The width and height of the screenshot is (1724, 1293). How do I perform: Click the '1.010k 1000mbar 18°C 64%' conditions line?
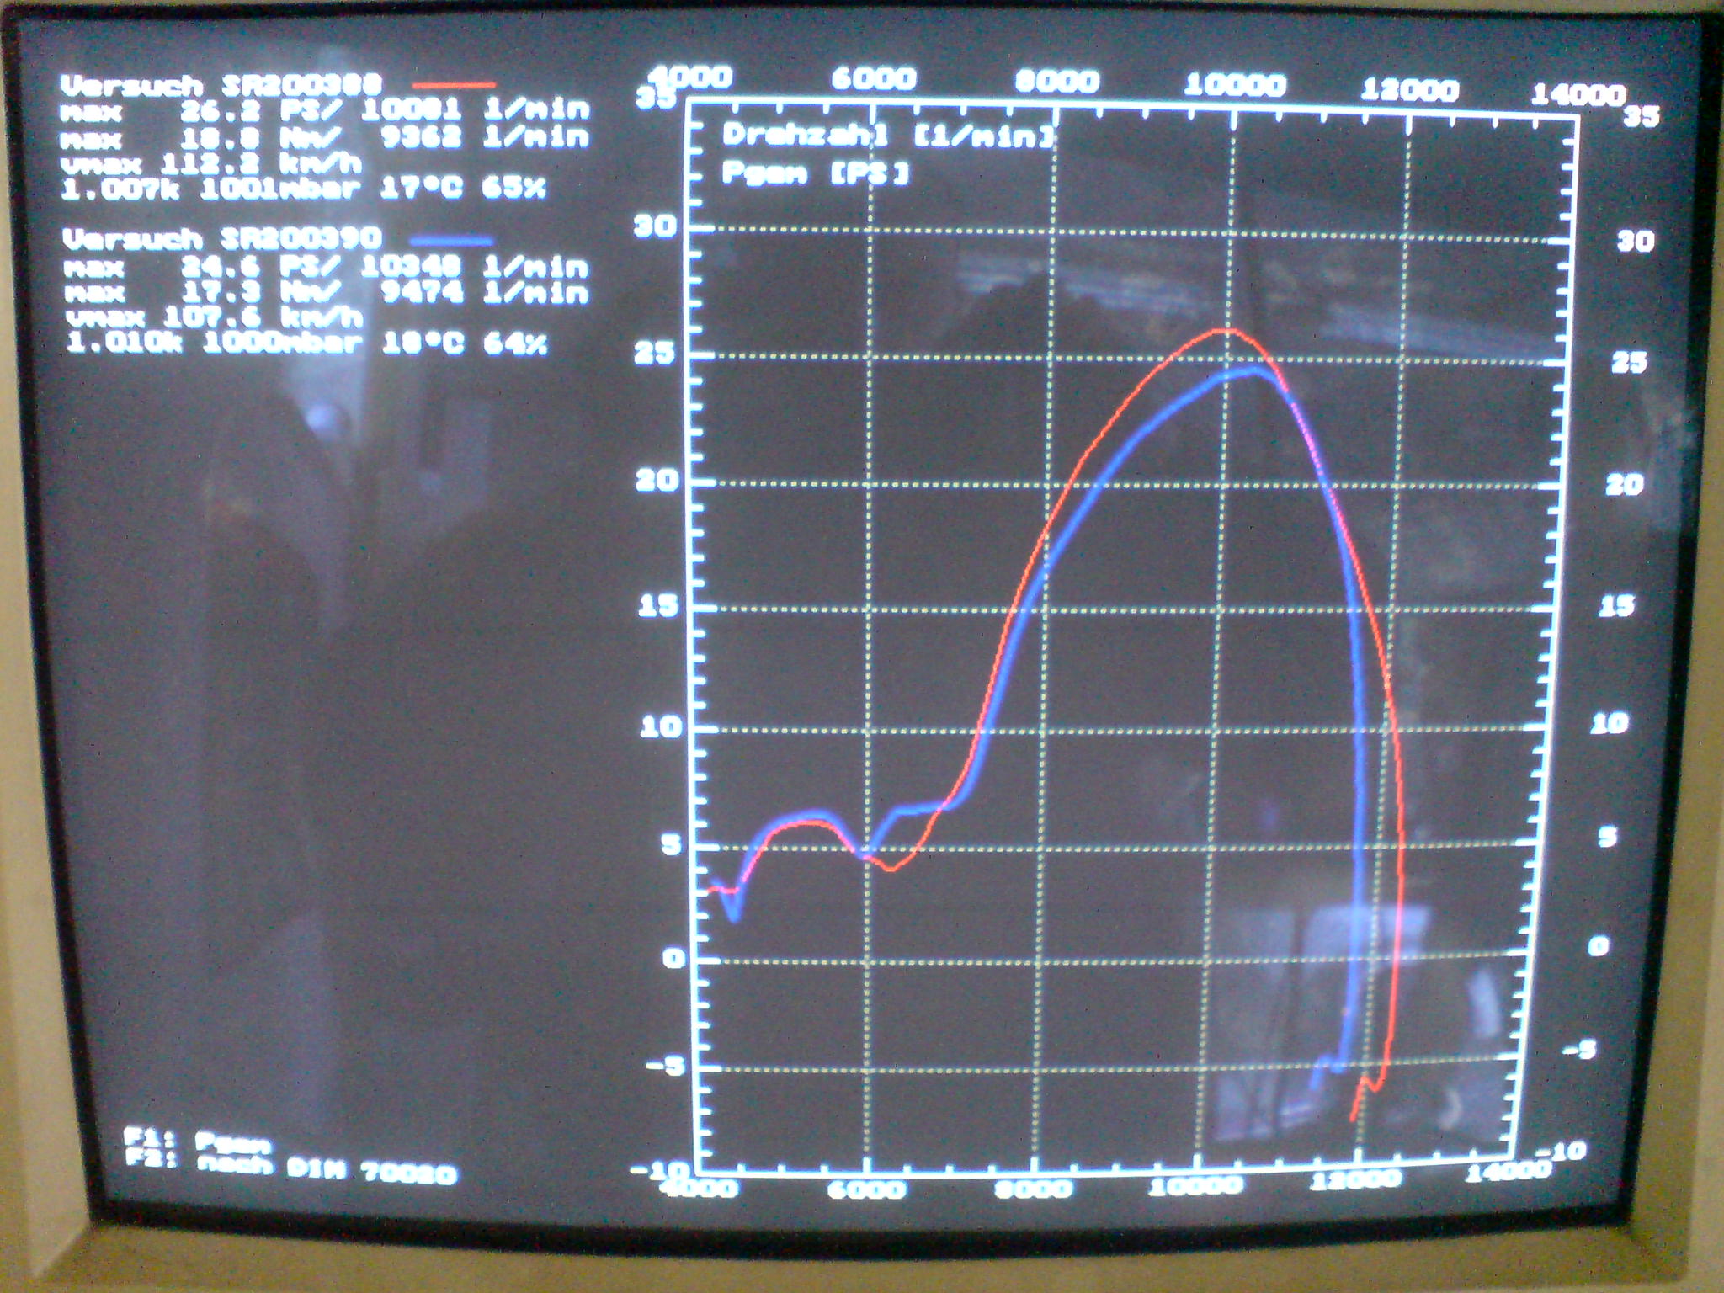pos(306,343)
